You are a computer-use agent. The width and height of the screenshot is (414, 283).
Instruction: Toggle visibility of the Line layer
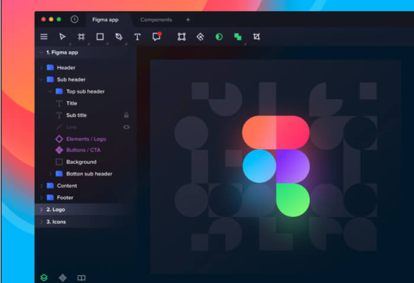(126, 127)
